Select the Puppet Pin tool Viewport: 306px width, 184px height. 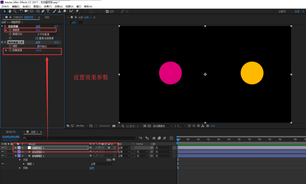tap(77, 11)
